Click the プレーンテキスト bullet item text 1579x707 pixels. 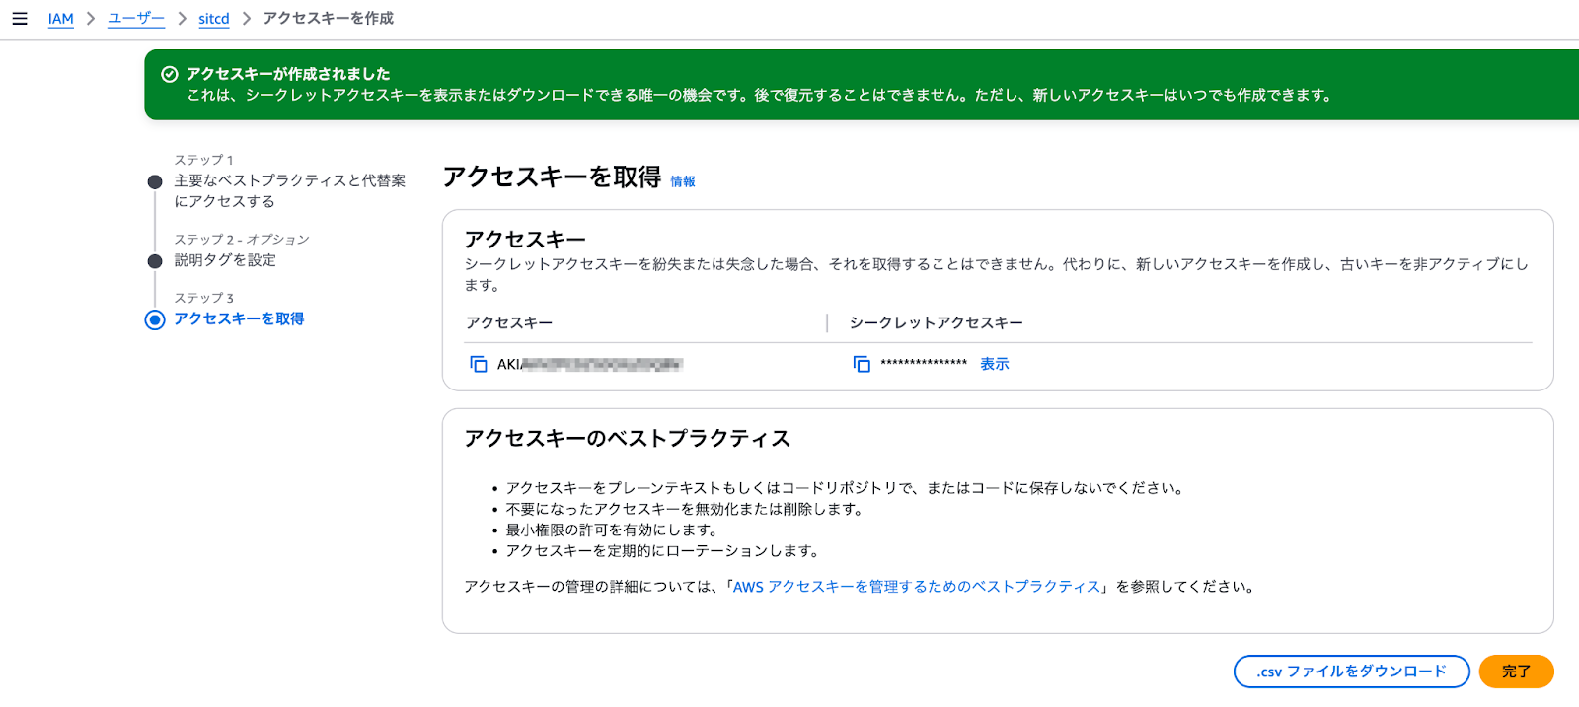click(x=846, y=489)
